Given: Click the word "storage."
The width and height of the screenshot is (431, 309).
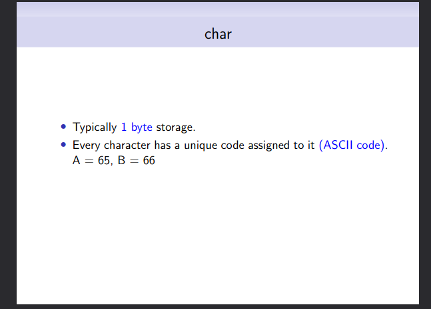Looking at the screenshot, I should [x=176, y=127].
